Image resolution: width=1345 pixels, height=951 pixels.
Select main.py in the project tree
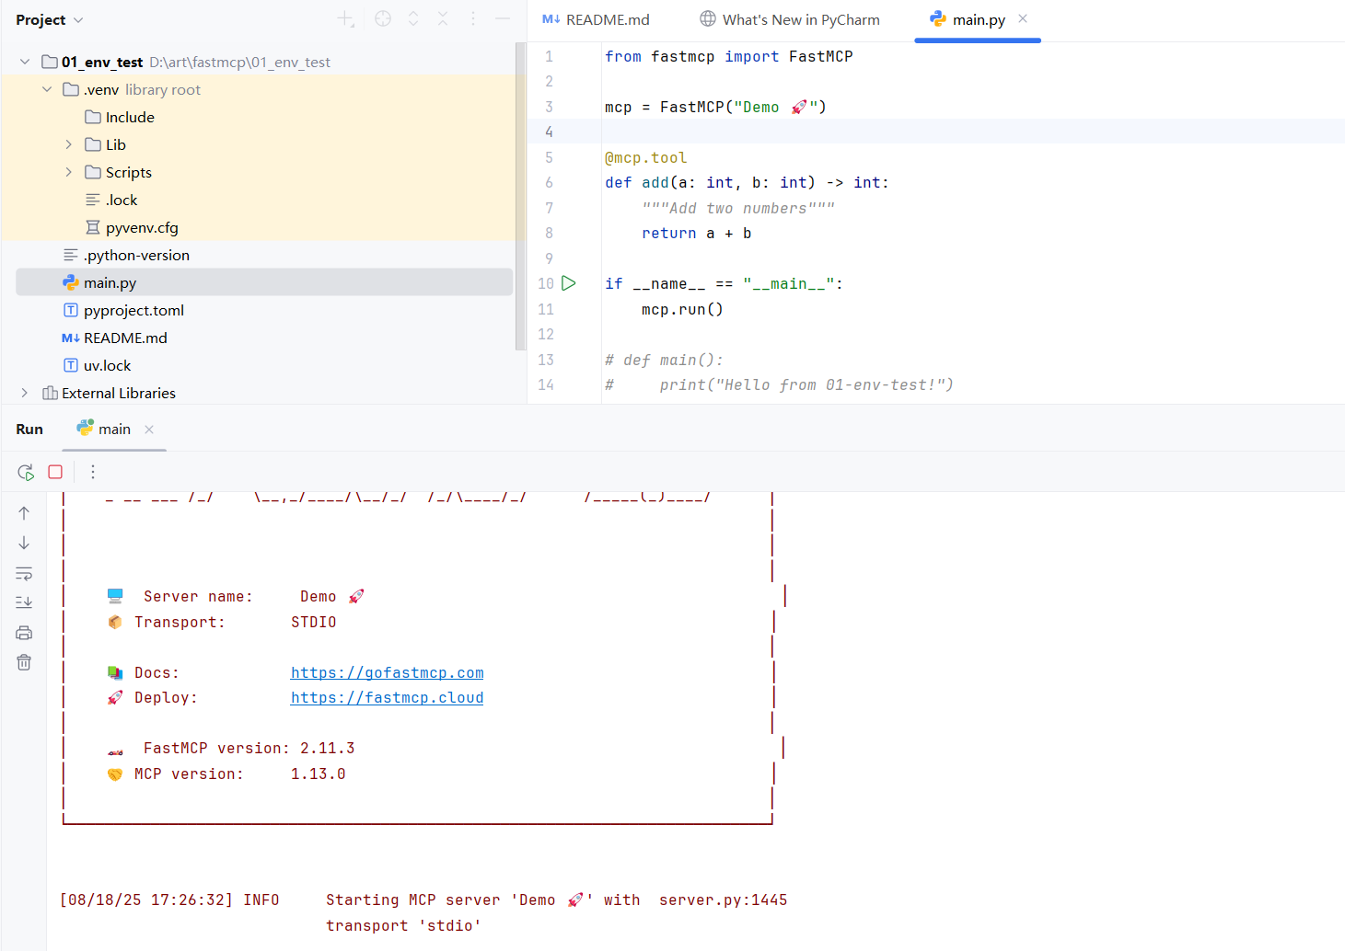[x=264, y=282]
